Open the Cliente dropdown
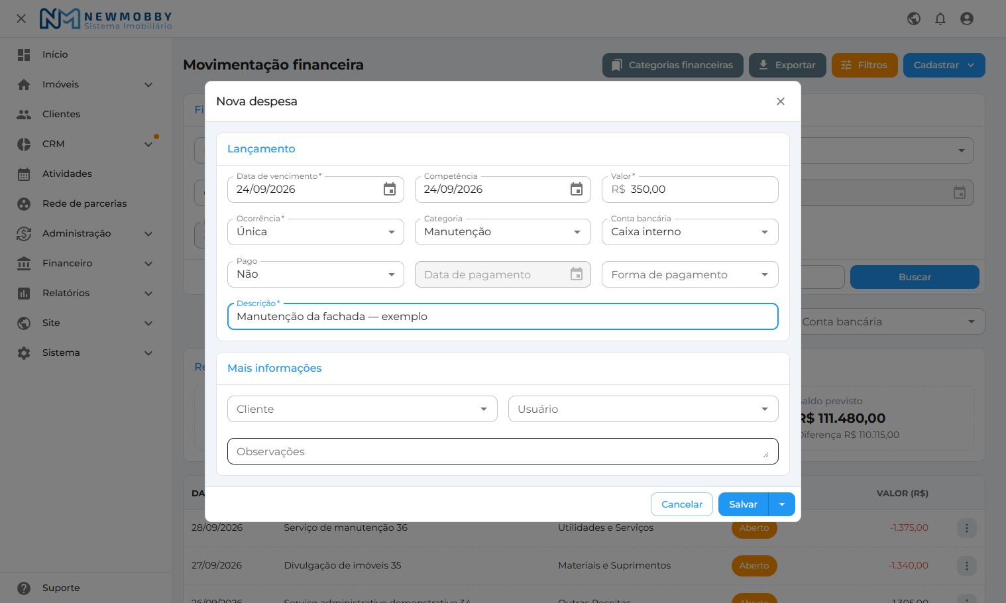 tap(362, 409)
